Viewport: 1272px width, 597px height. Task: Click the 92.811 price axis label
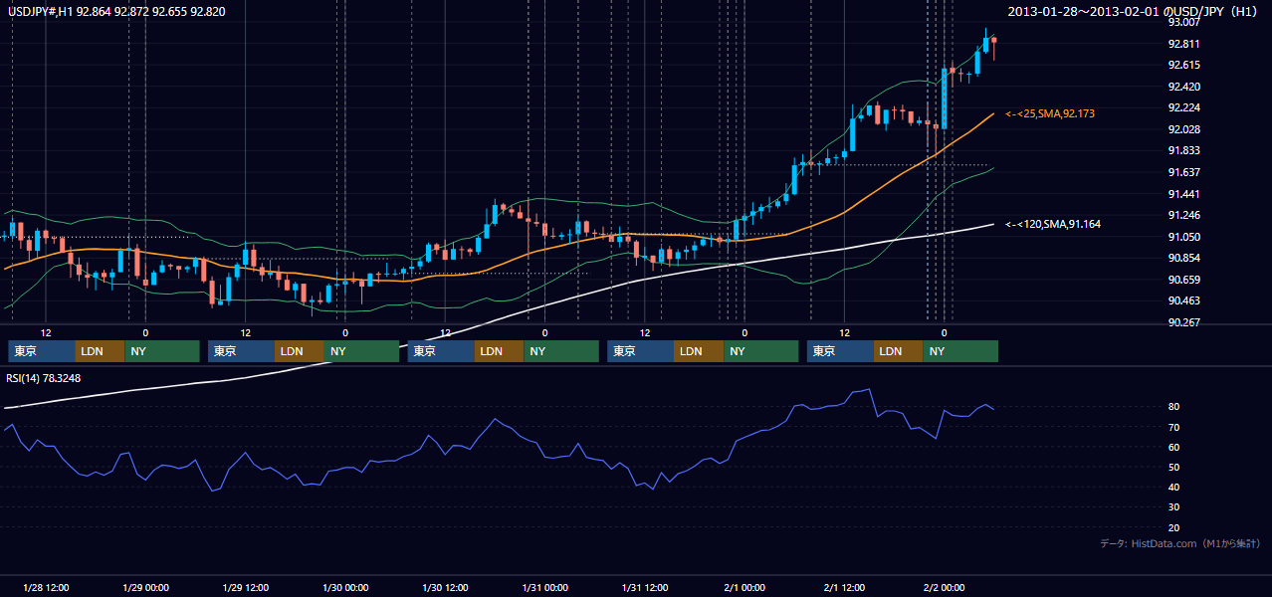[x=1183, y=44]
